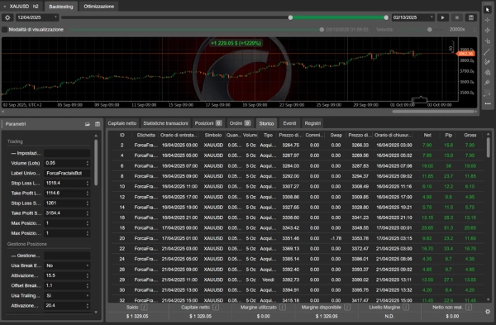Screen dimensions: 496x325
Task: Switch to the Backtesting tab
Action: (x=61, y=7)
